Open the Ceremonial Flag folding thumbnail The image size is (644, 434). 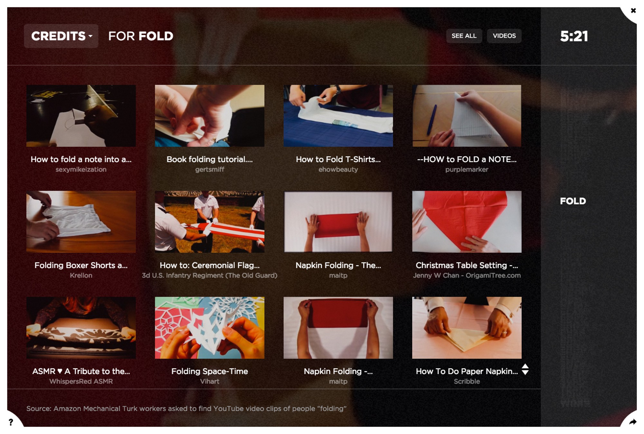pyautogui.click(x=210, y=222)
